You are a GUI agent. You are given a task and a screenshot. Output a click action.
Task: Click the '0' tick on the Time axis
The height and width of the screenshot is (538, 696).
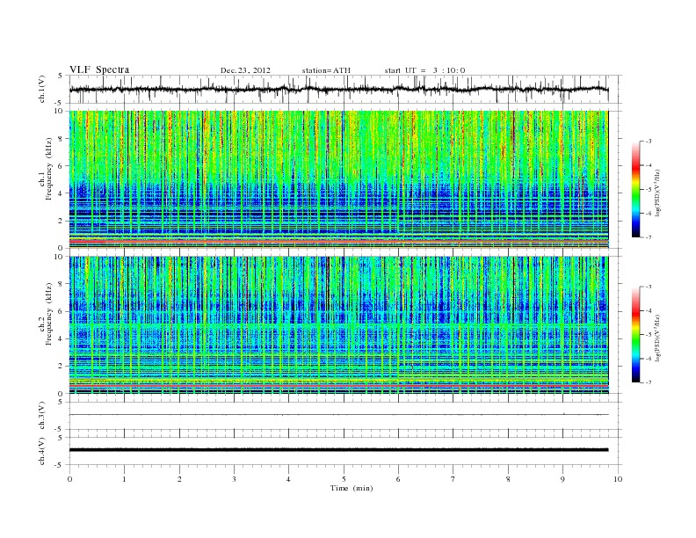[x=69, y=479]
